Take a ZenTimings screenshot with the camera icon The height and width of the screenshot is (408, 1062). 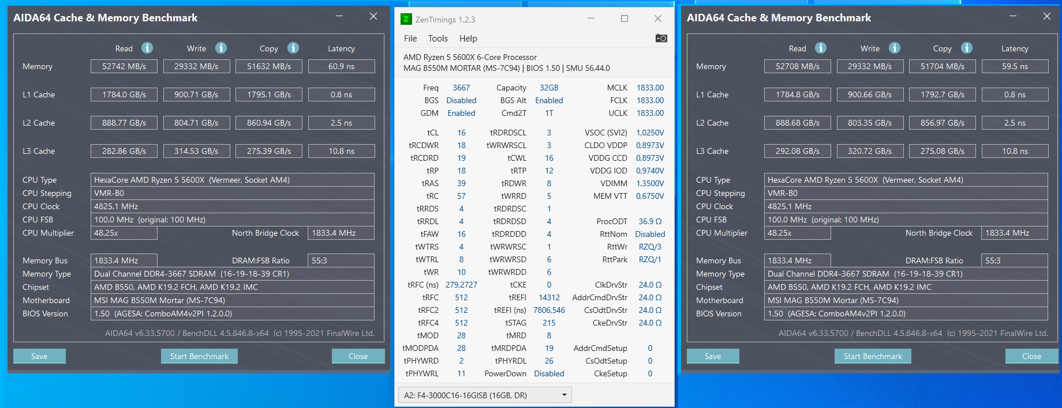[661, 38]
